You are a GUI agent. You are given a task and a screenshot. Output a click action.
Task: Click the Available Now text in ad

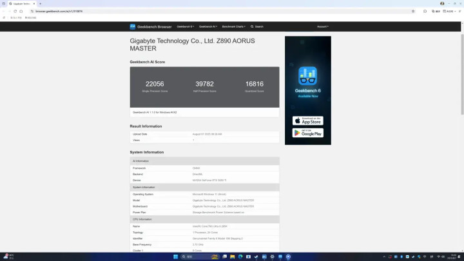tap(308, 96)
